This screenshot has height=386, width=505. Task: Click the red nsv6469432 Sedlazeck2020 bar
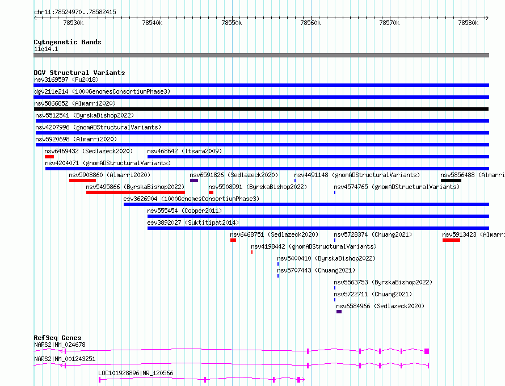tap(49, 157)
